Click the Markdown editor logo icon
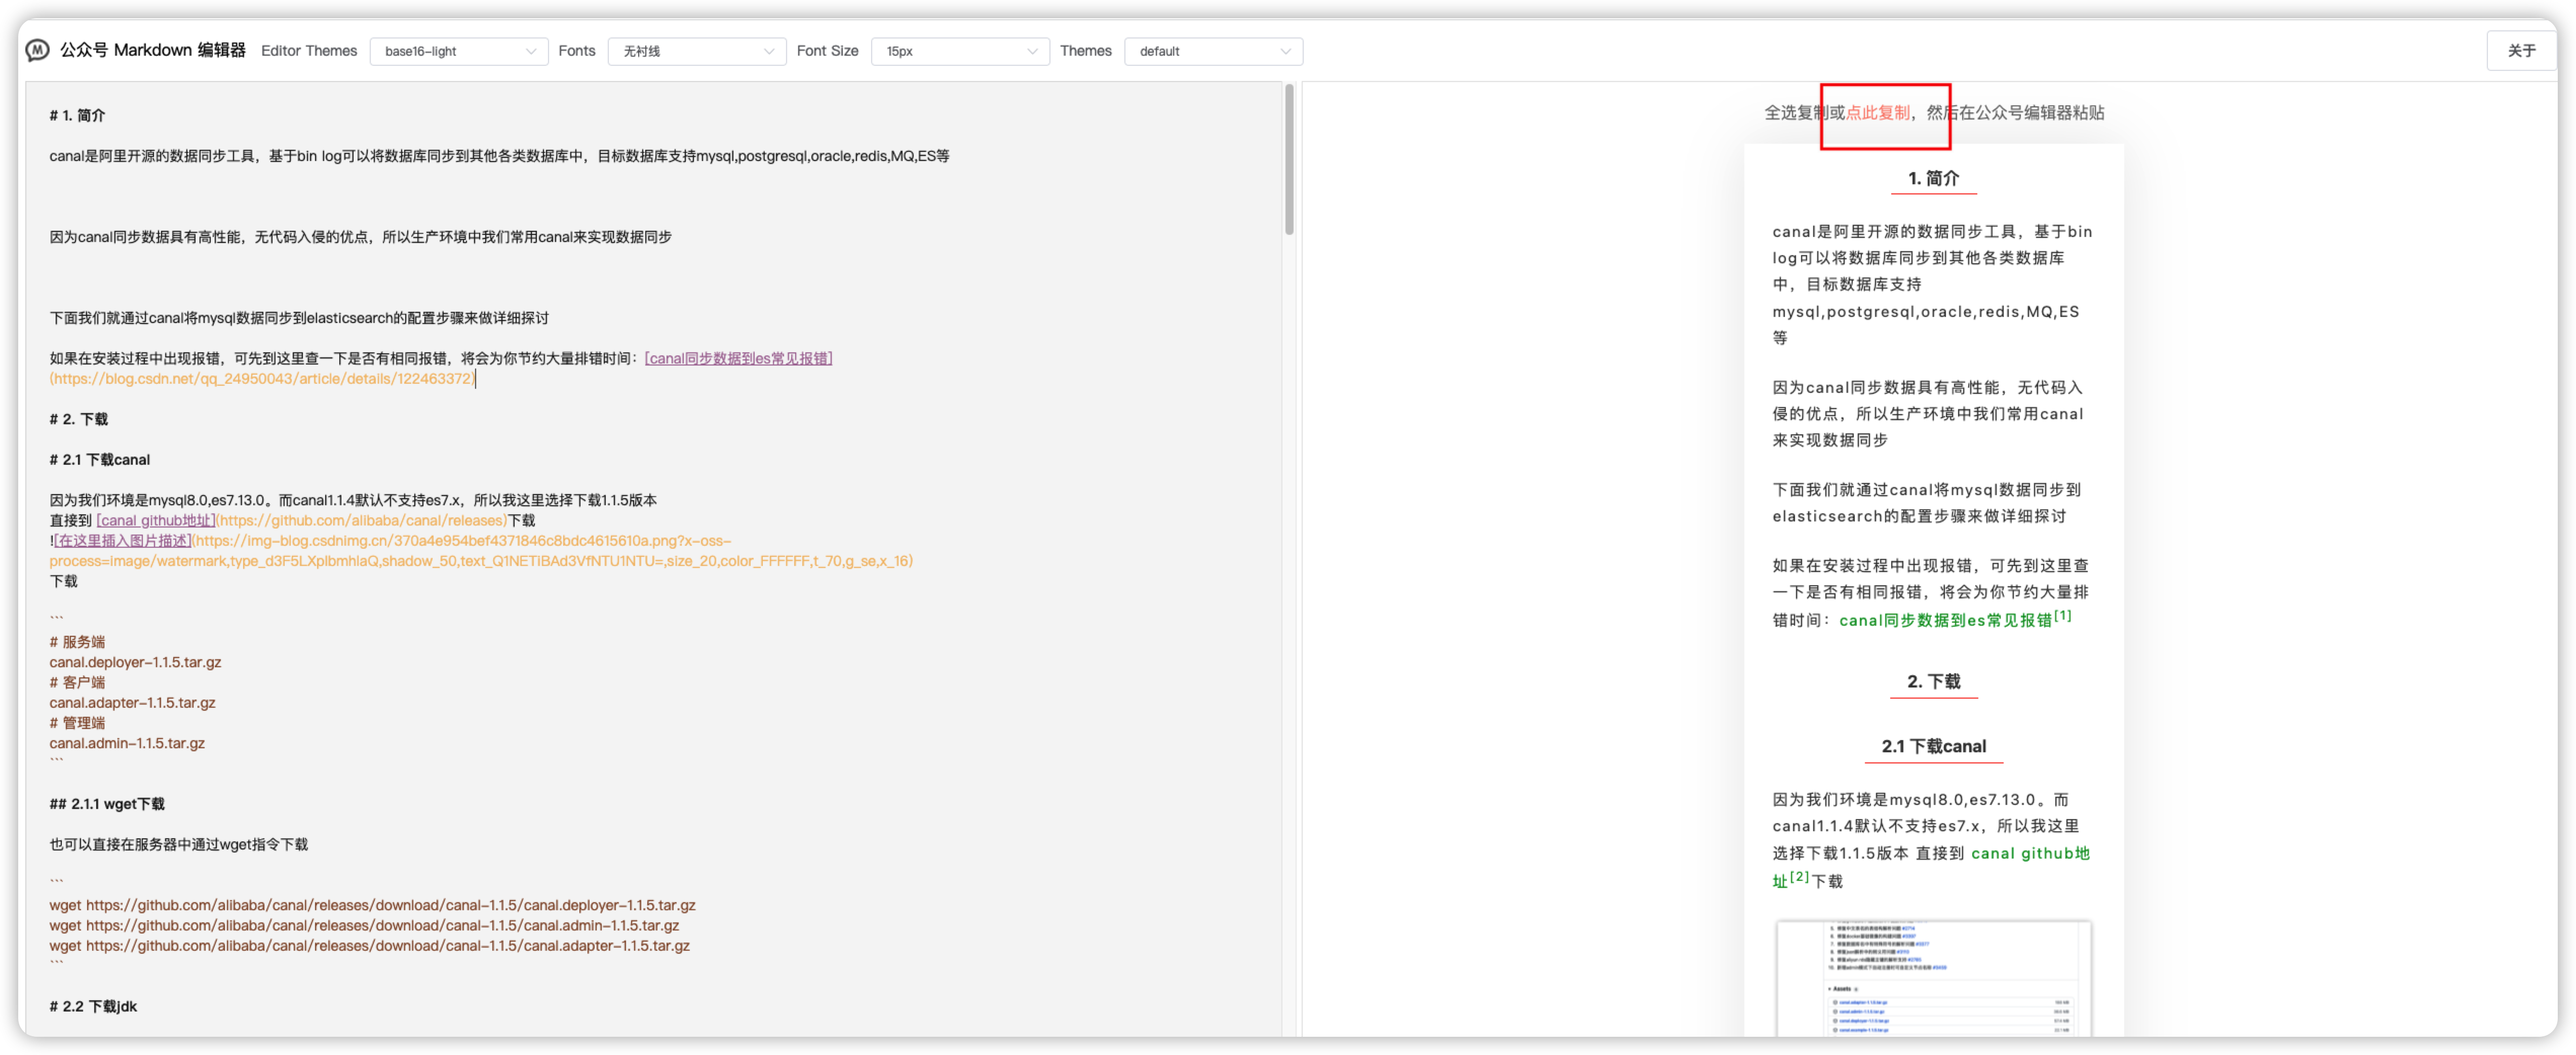 tap(37, 50)
